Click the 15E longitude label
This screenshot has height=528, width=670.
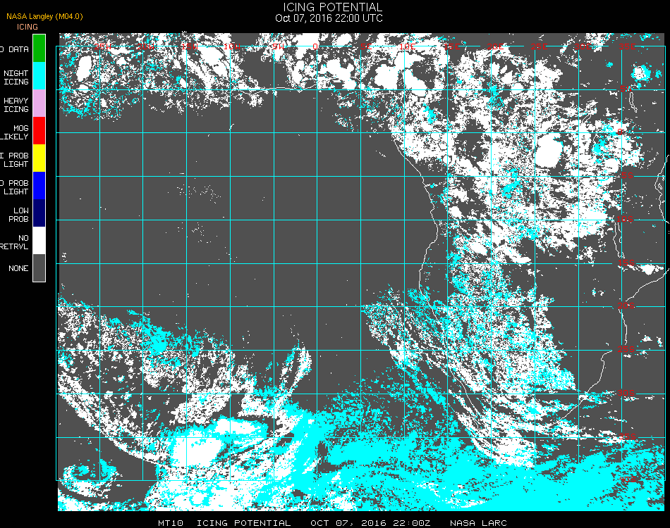click(451, 46)
